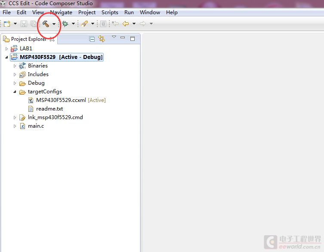Click the LAB1 project icon
Screen dimensions: 324x252
pos(14,49)
